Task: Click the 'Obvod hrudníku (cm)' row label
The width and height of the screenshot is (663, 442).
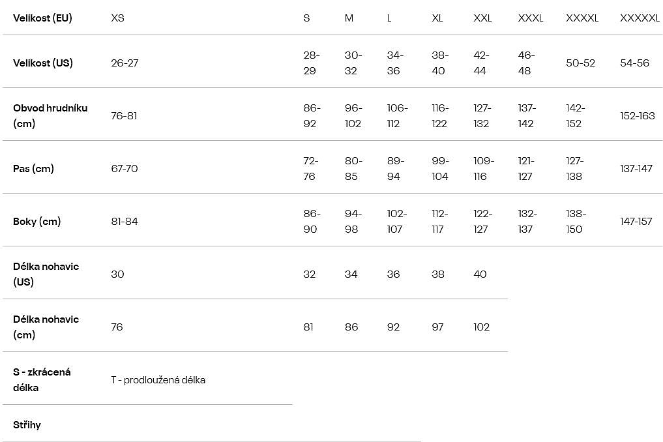Action: tap(50, 115)
